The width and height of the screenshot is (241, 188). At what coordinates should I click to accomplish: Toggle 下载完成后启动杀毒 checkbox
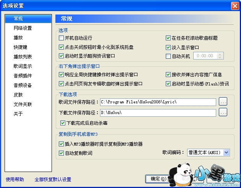coord(63,123)
